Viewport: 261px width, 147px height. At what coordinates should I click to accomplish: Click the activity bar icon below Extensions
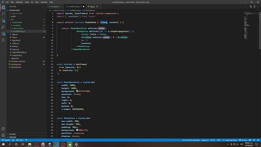point(3,40)
